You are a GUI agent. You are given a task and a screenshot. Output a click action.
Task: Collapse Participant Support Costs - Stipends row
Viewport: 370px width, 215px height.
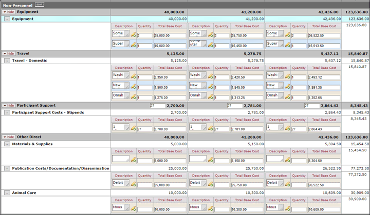coord(7,112)
